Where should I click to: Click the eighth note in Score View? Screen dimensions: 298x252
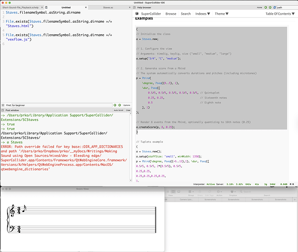coord(24,209)
